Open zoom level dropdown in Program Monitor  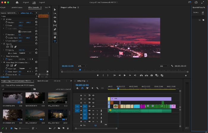(x=82, y=66)
